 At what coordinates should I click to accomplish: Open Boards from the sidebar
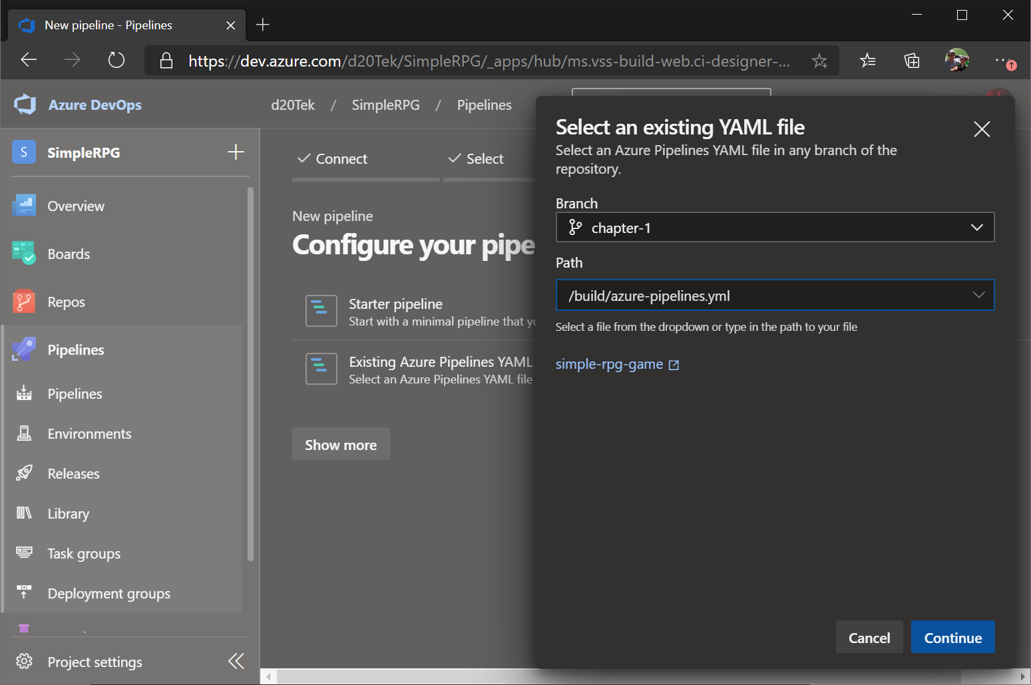click(69, 253)
